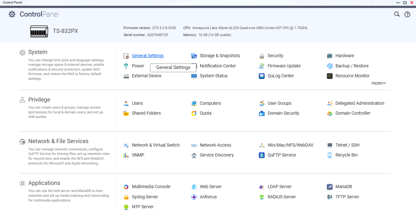Open Resource Monitor icon

(x=330, y=76)
